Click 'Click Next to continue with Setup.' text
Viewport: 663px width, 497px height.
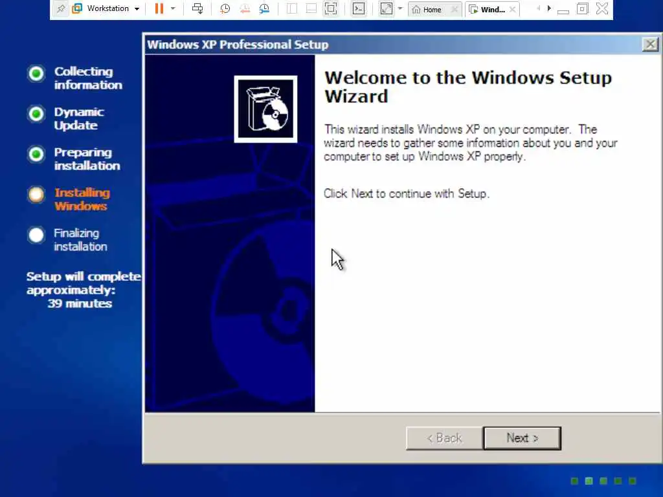(407, 193)
